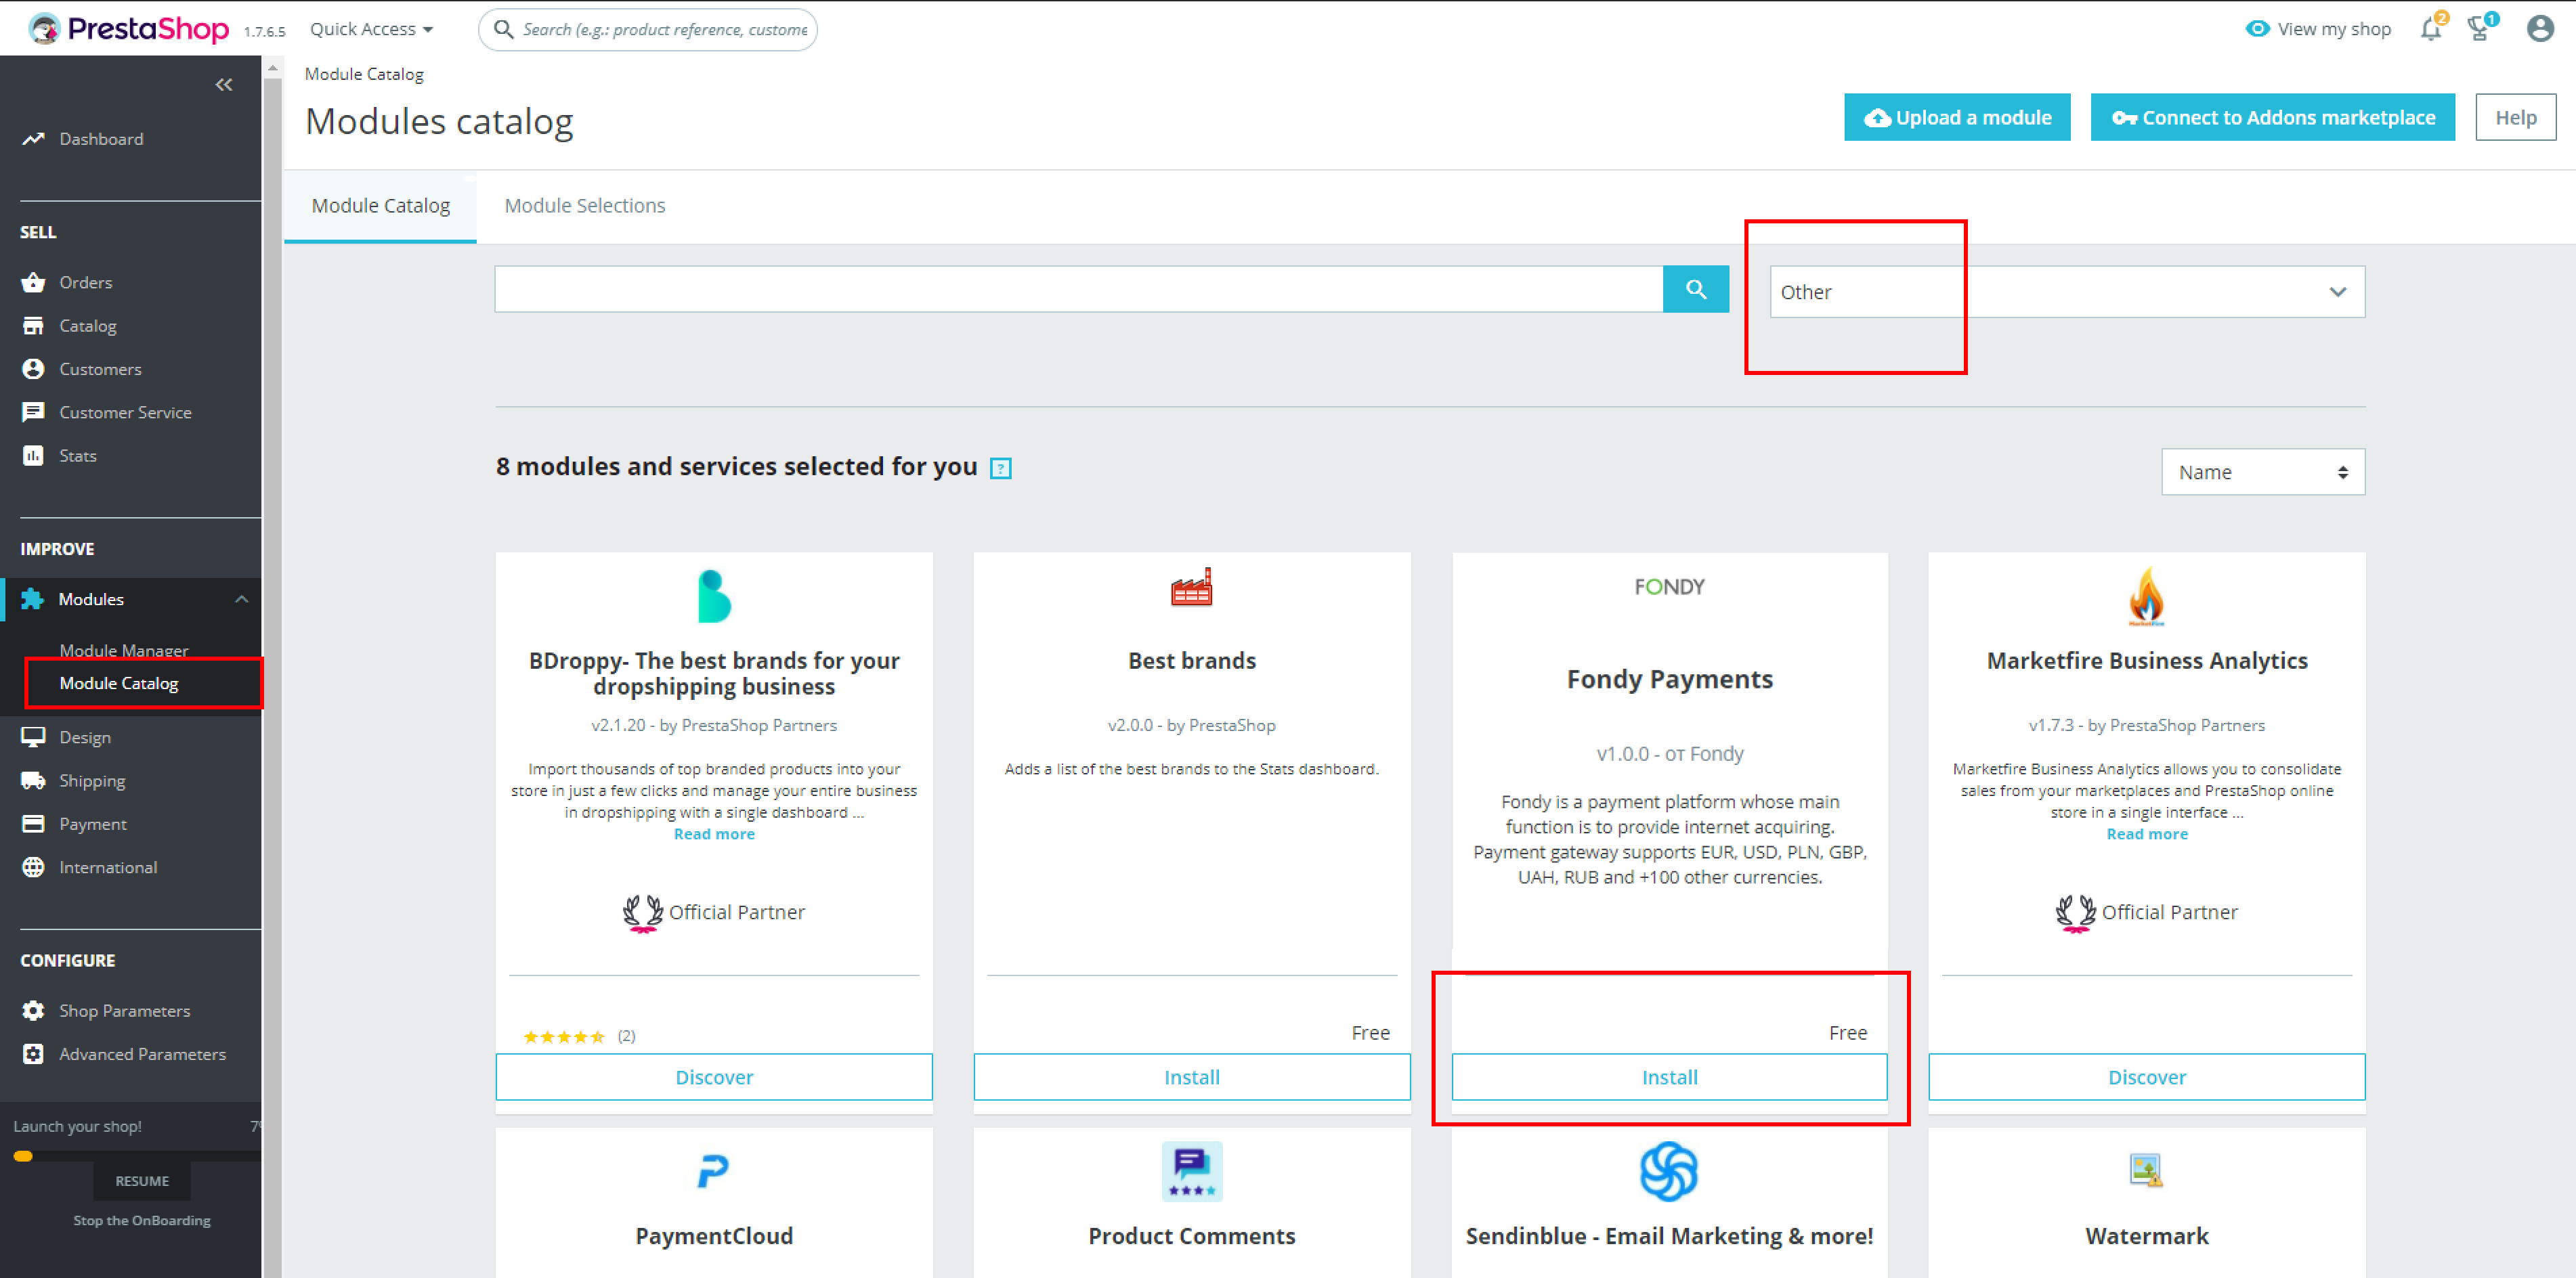Image resolution: width=2576 pixels, height=1278 pixels.
Task: Open the user profile avatar icon
Action: coord(2540,29)
